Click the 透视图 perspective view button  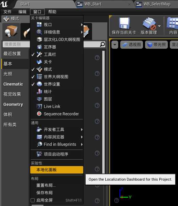pyautogui.click(x=131, y=45)
